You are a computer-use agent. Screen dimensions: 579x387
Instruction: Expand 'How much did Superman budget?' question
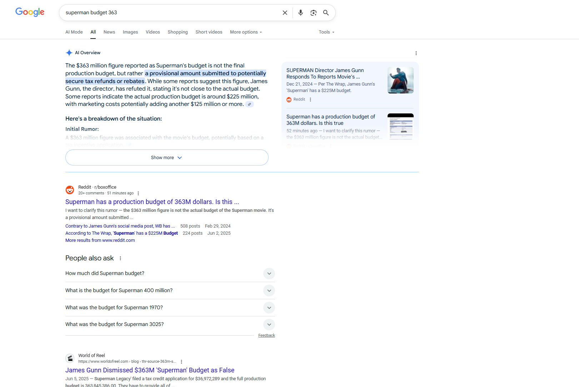(x=170, y=274)
